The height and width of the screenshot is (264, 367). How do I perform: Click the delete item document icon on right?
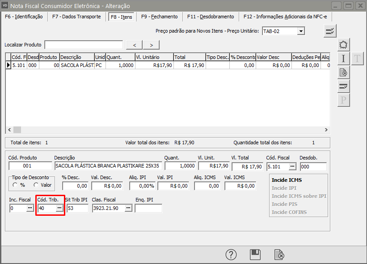coord(343,72)
